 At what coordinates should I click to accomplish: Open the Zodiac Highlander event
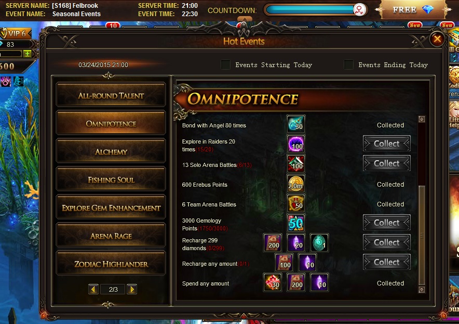(x=111, y=264)
